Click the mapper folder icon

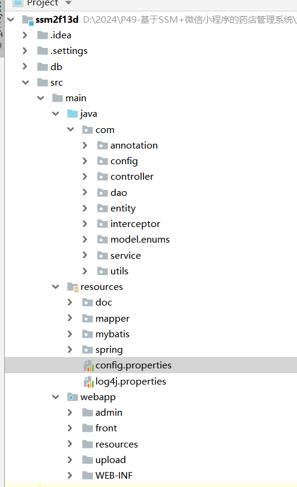[x=88, y=318]
